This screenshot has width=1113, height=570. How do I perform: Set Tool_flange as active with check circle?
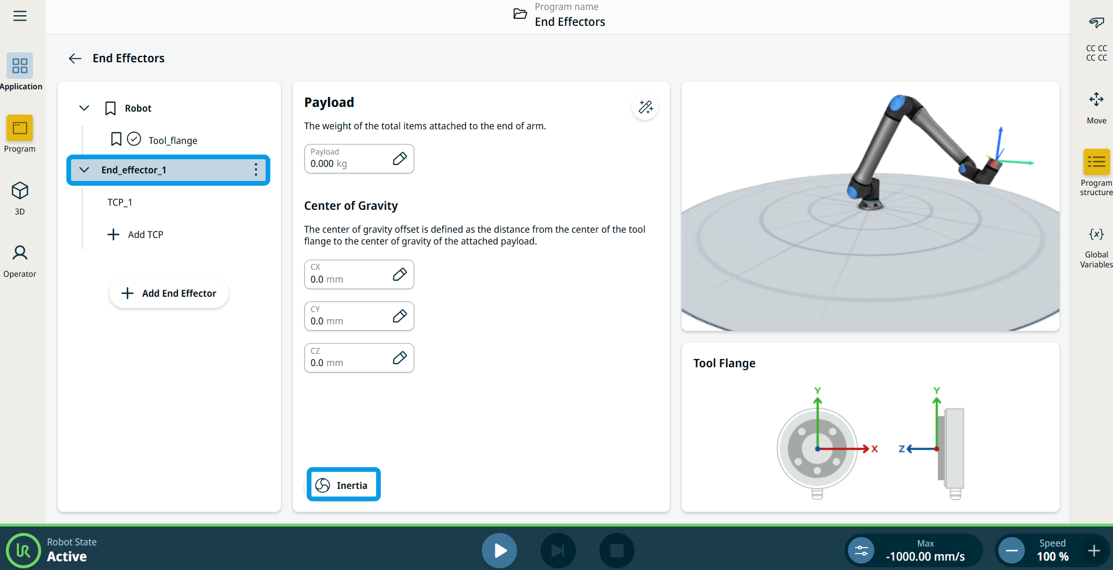[x=134, y=139]
